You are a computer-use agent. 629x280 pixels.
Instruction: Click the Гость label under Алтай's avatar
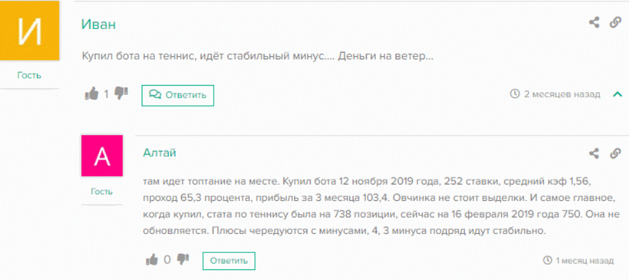click(x=102, y=192)
